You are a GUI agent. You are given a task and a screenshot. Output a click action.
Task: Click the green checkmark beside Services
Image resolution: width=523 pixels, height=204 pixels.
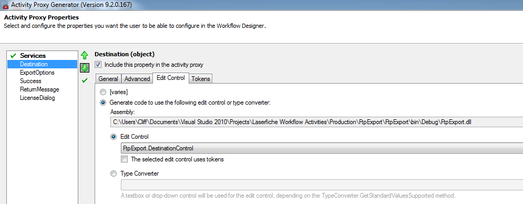point(13,56)
